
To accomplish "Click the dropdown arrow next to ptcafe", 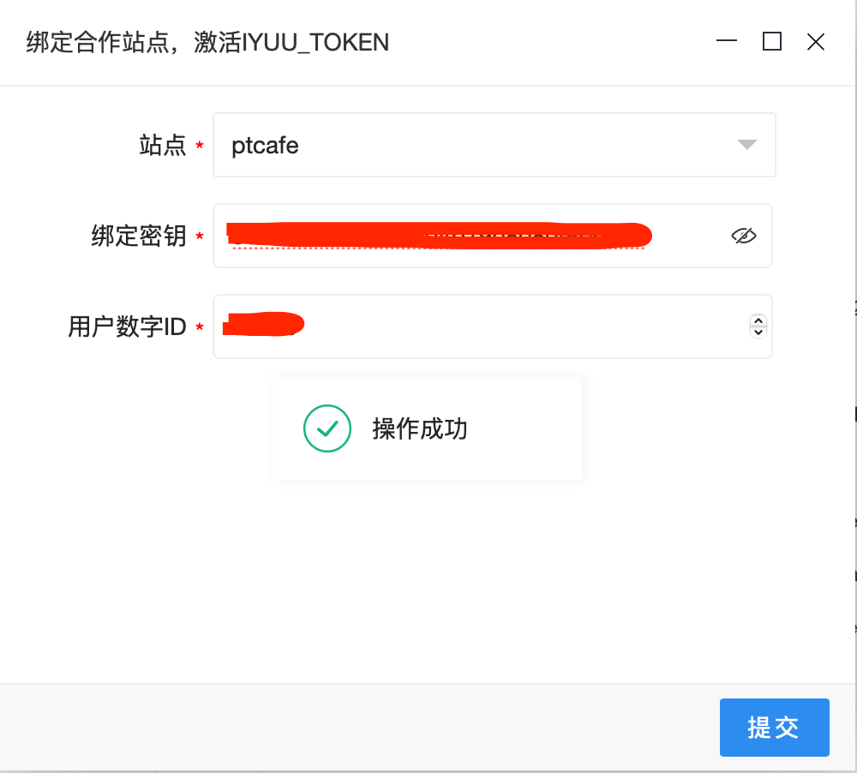I will point(746,145).
